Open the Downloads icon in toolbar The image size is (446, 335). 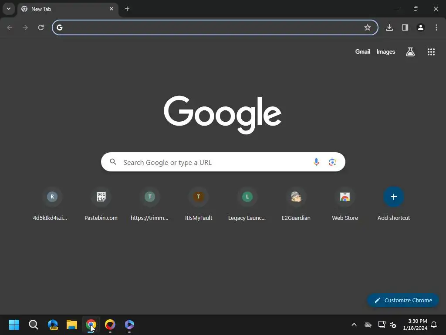click(x=389, y=27)
